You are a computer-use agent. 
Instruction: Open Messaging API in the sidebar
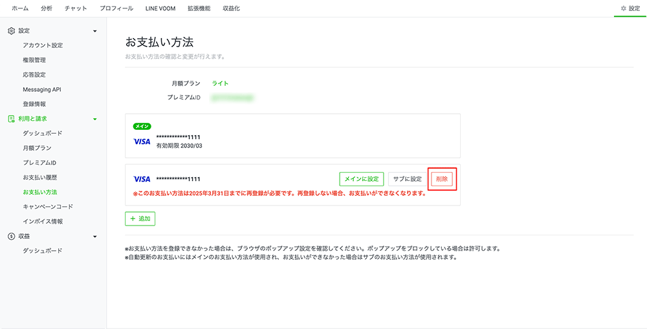41,89
